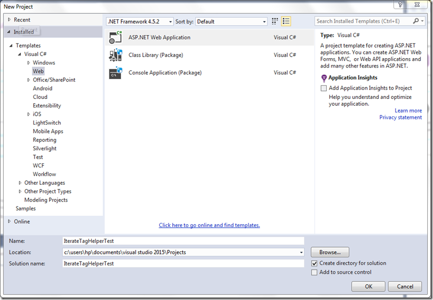Open search options dropdown arrow
433x300 pixels.
422,21
